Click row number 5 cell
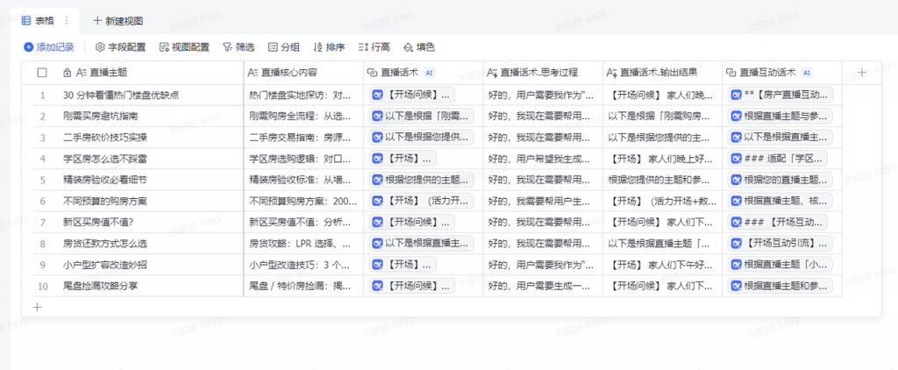Image resolution: width=898 pixels, height=370 pixels. pos(42,180)
